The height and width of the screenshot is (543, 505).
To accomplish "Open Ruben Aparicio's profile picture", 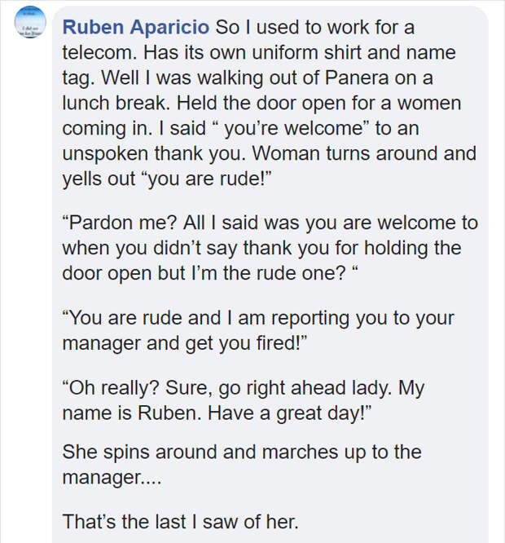I will [x=30, y=22].
